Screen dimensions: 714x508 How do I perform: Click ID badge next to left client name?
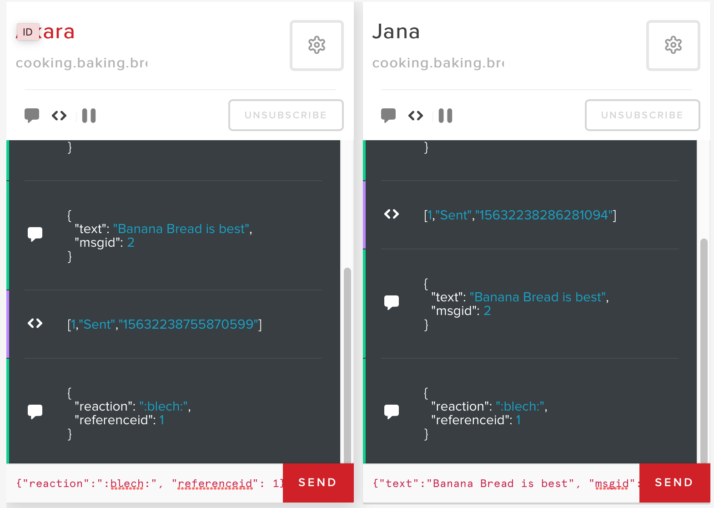(28, 32)
